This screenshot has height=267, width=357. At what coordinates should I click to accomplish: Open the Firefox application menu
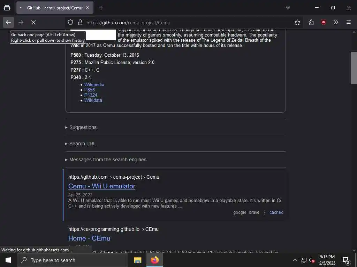(x=349, y=22)
